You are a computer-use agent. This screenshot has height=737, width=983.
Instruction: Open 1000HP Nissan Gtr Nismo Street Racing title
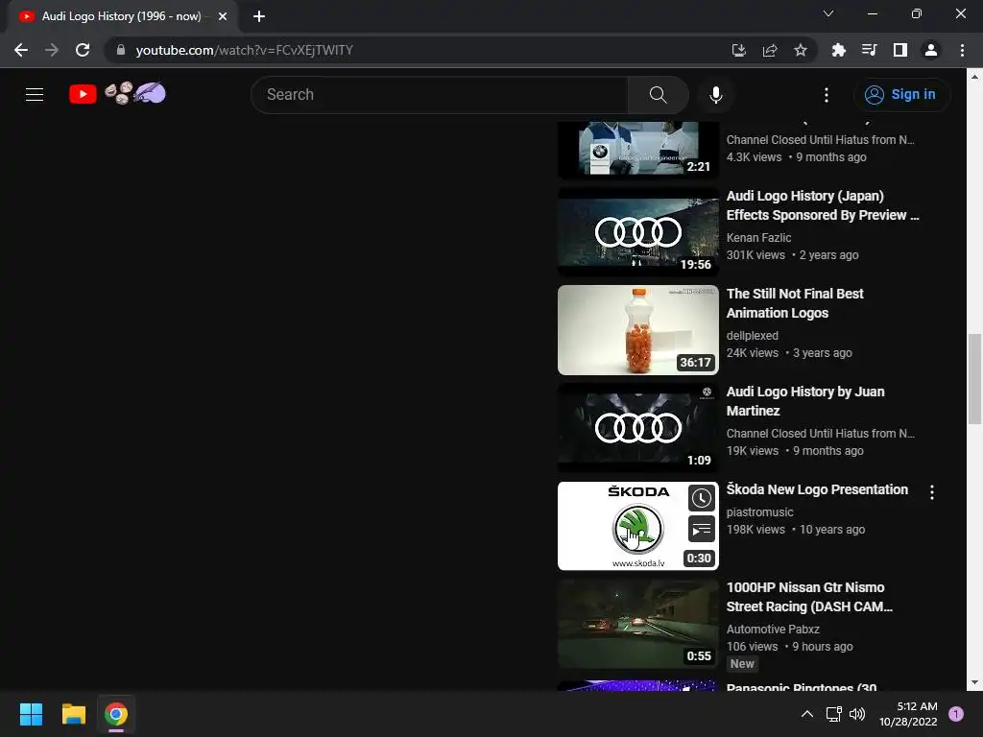(x=808, y=597)
